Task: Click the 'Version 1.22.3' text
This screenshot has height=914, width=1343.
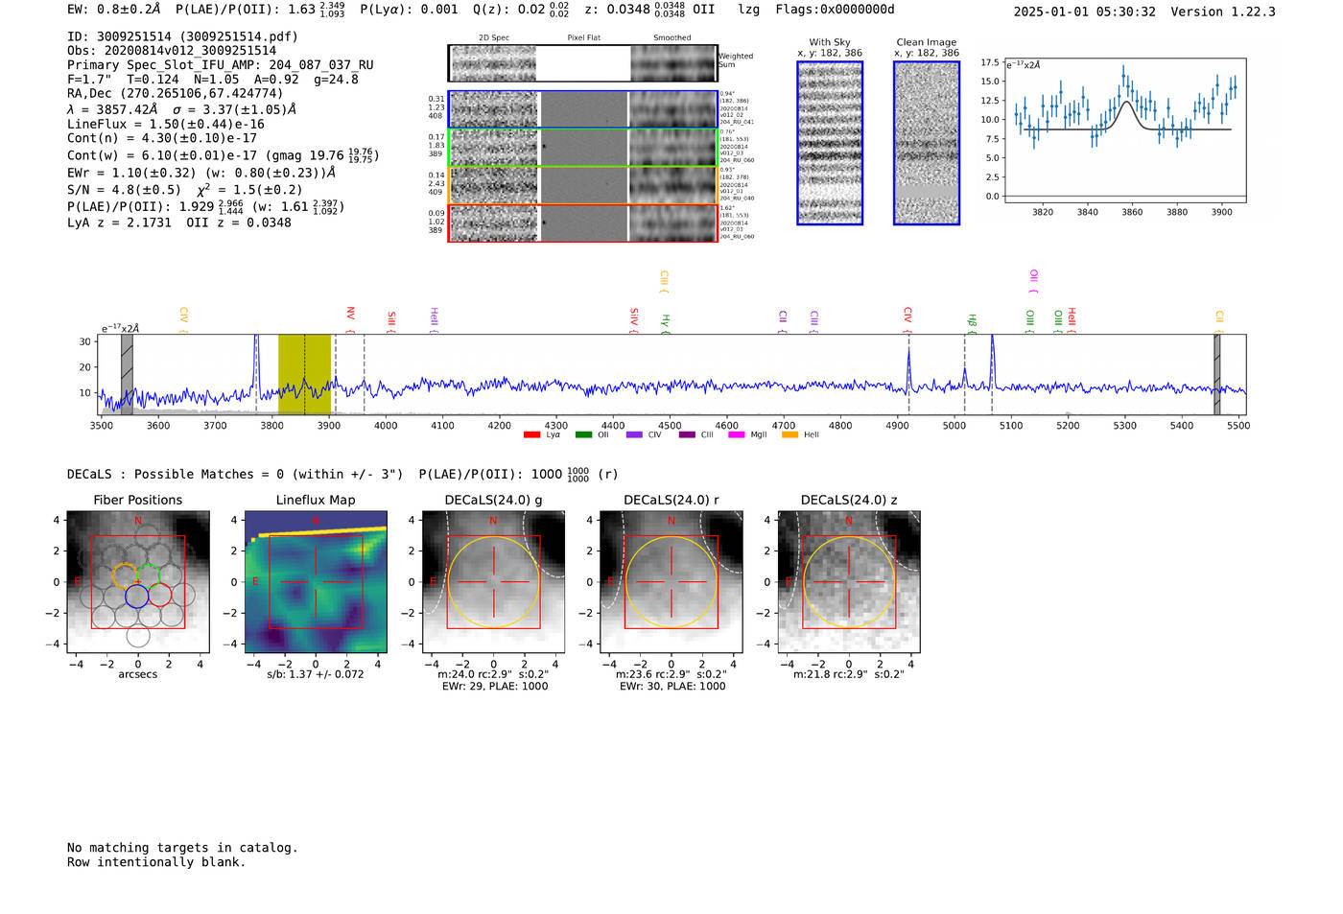Action: pyautogui.click(x=1223, y=12)
